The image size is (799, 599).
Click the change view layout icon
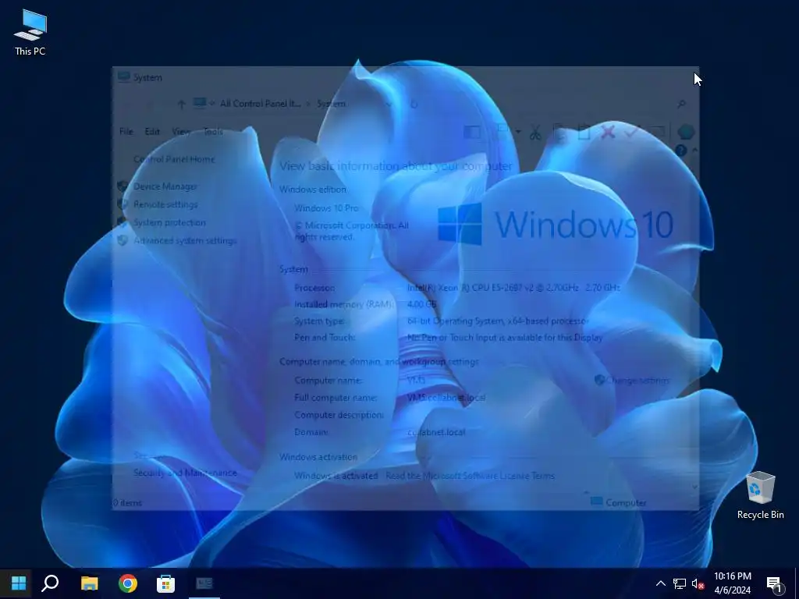503,132
